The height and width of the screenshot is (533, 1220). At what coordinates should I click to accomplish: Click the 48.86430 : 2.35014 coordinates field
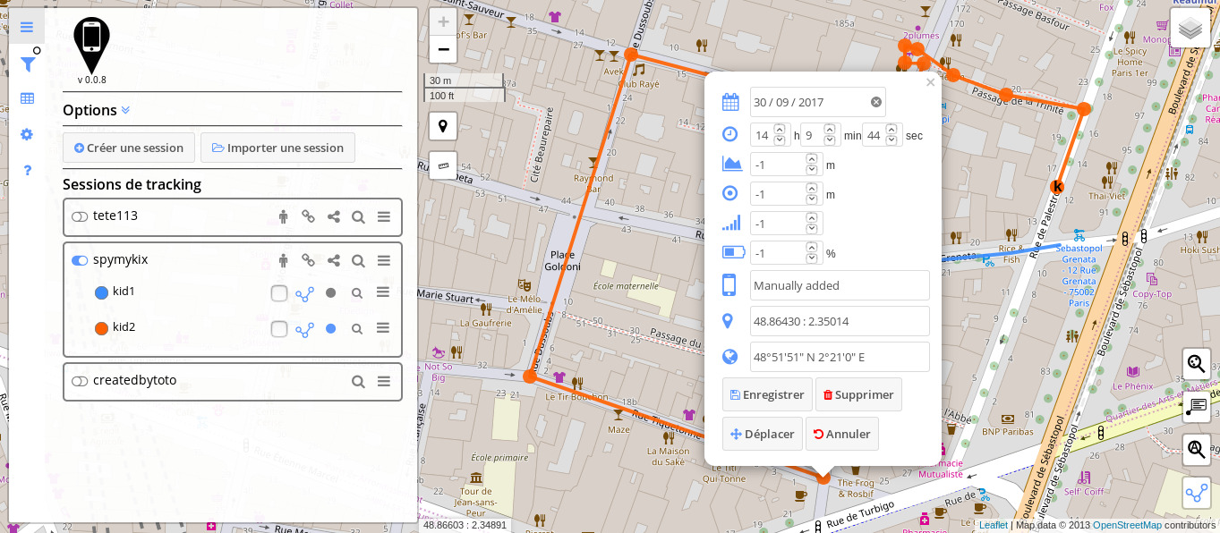pos(840,321)
